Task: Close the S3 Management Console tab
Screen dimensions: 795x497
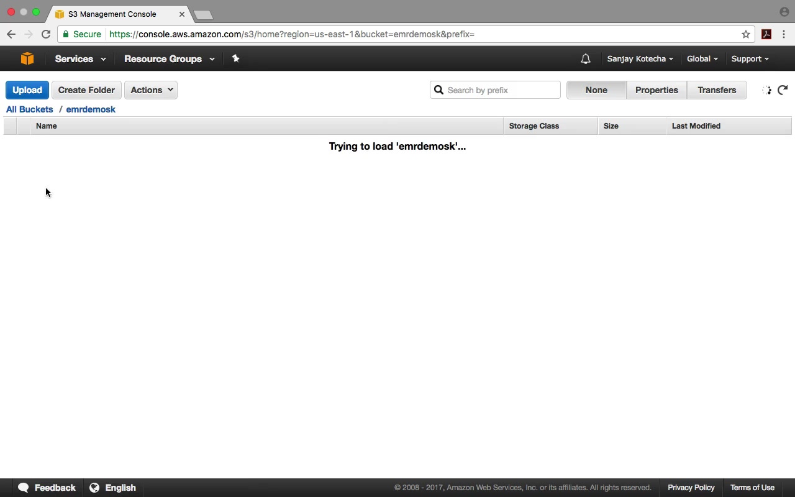Action: coord(182,14)
